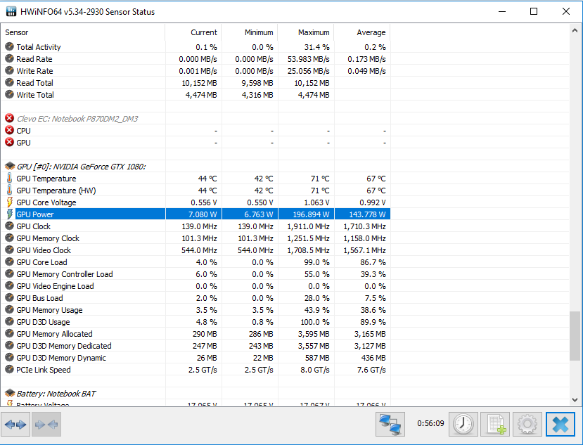Select the GPU Video Clock row
The height and width of the screenshot is (445, 583).
196,250
